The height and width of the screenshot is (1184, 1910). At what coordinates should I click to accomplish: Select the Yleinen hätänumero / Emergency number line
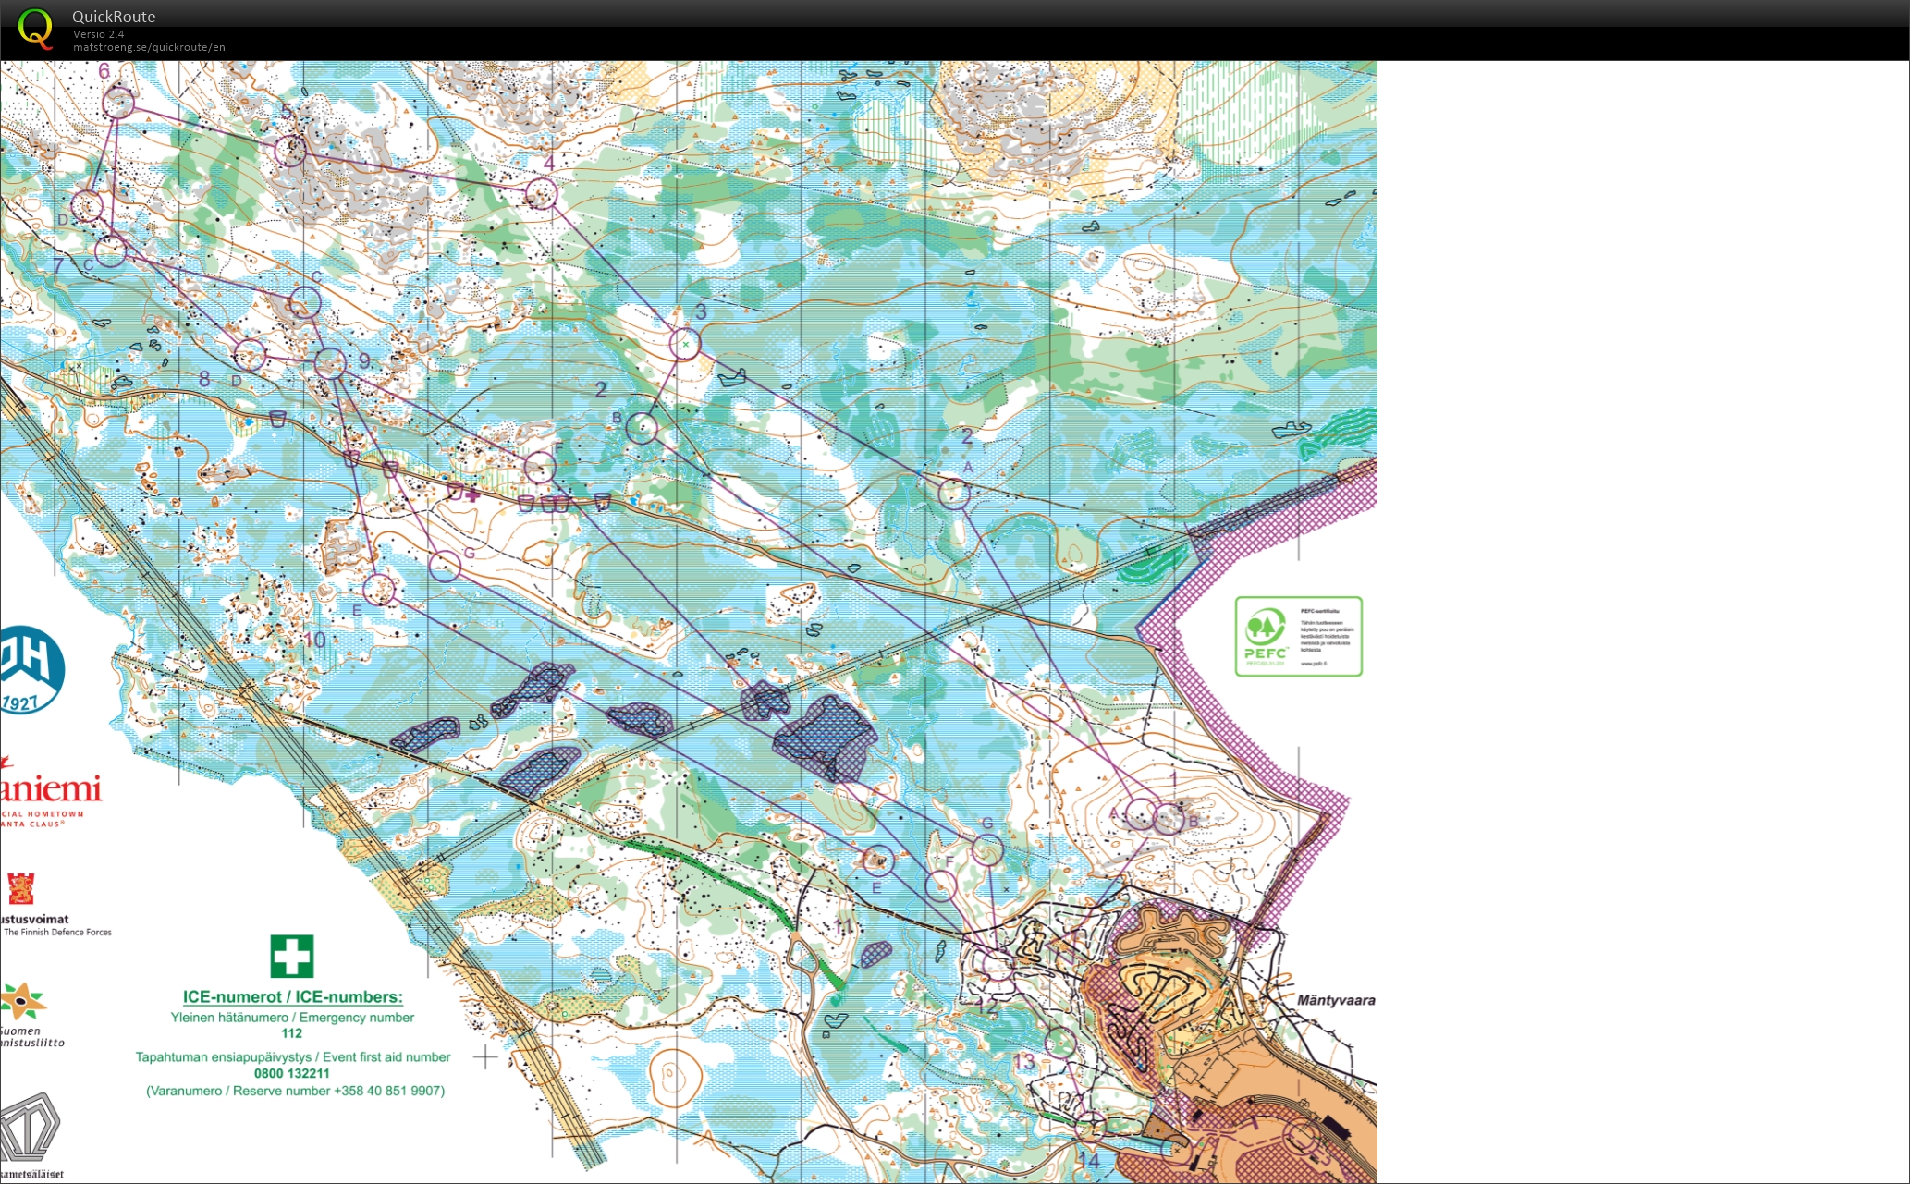[x=292, y=1018]
